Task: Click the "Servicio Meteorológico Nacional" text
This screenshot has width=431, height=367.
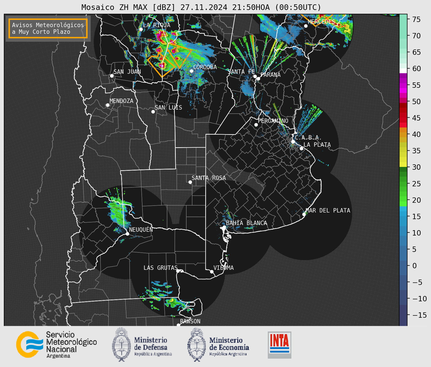Action: [x=71, y=342]
